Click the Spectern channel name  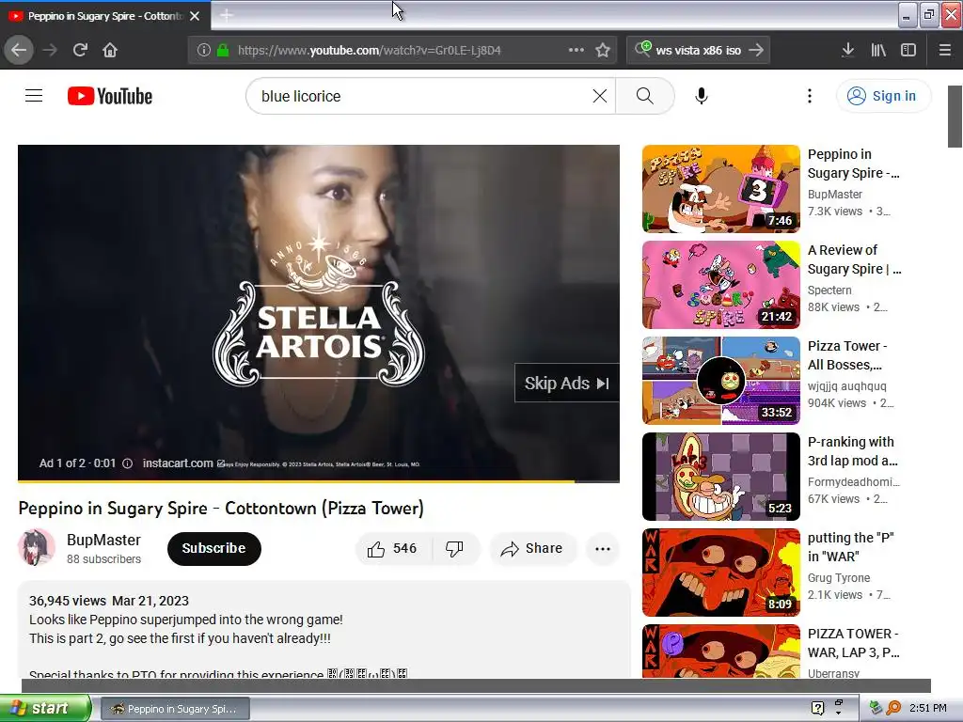(829, 290)
